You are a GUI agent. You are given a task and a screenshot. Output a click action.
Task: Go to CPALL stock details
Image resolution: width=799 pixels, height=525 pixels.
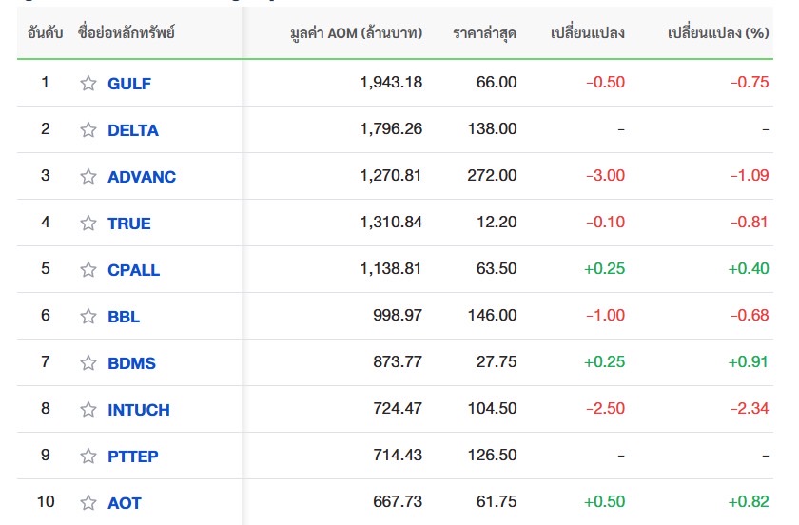click(133, 270)
